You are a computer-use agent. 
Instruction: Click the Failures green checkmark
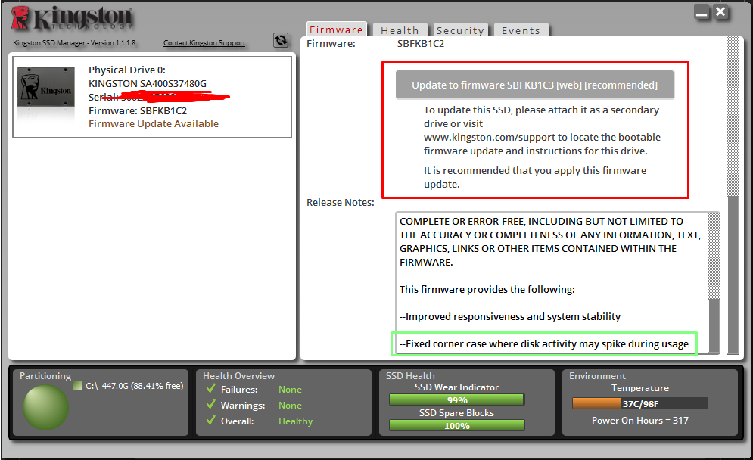click(x=210, y=388)
